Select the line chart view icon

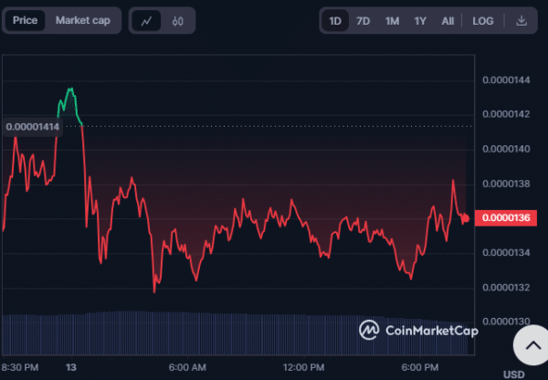(146, 21)
